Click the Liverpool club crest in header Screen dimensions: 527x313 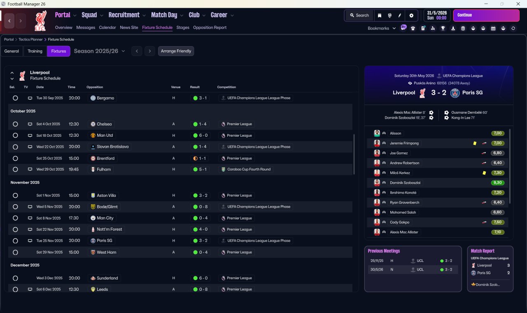pos(40,21)
